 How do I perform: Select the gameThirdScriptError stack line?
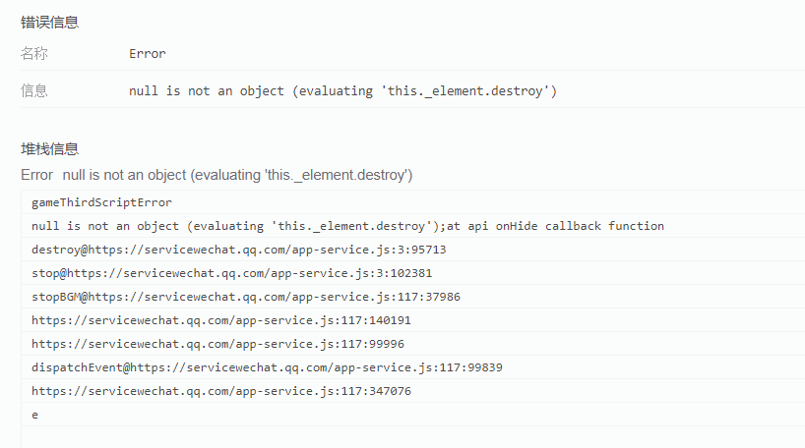pos(101,202)
